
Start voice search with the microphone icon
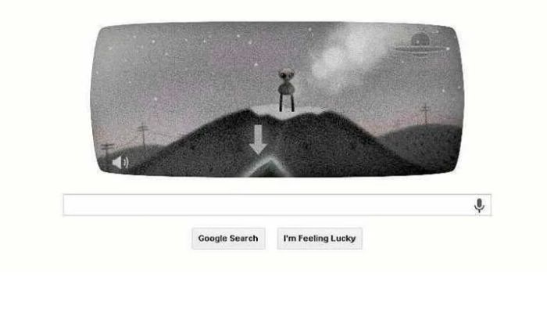(479, 205)
